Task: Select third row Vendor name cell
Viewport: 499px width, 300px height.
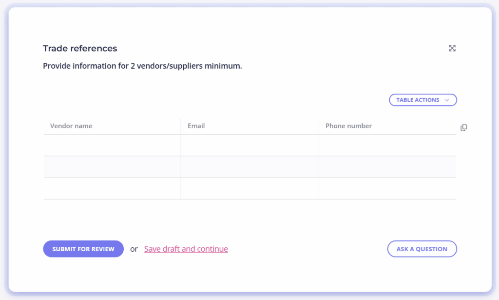Action: pyautogui.click(x=113, y=188)
